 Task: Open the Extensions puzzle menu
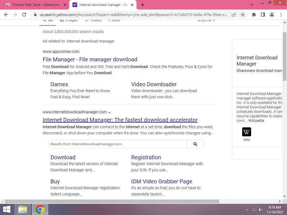point(254,15)
